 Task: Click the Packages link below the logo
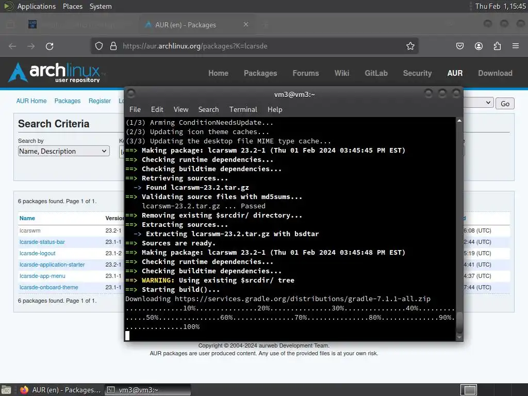point(68,101)
